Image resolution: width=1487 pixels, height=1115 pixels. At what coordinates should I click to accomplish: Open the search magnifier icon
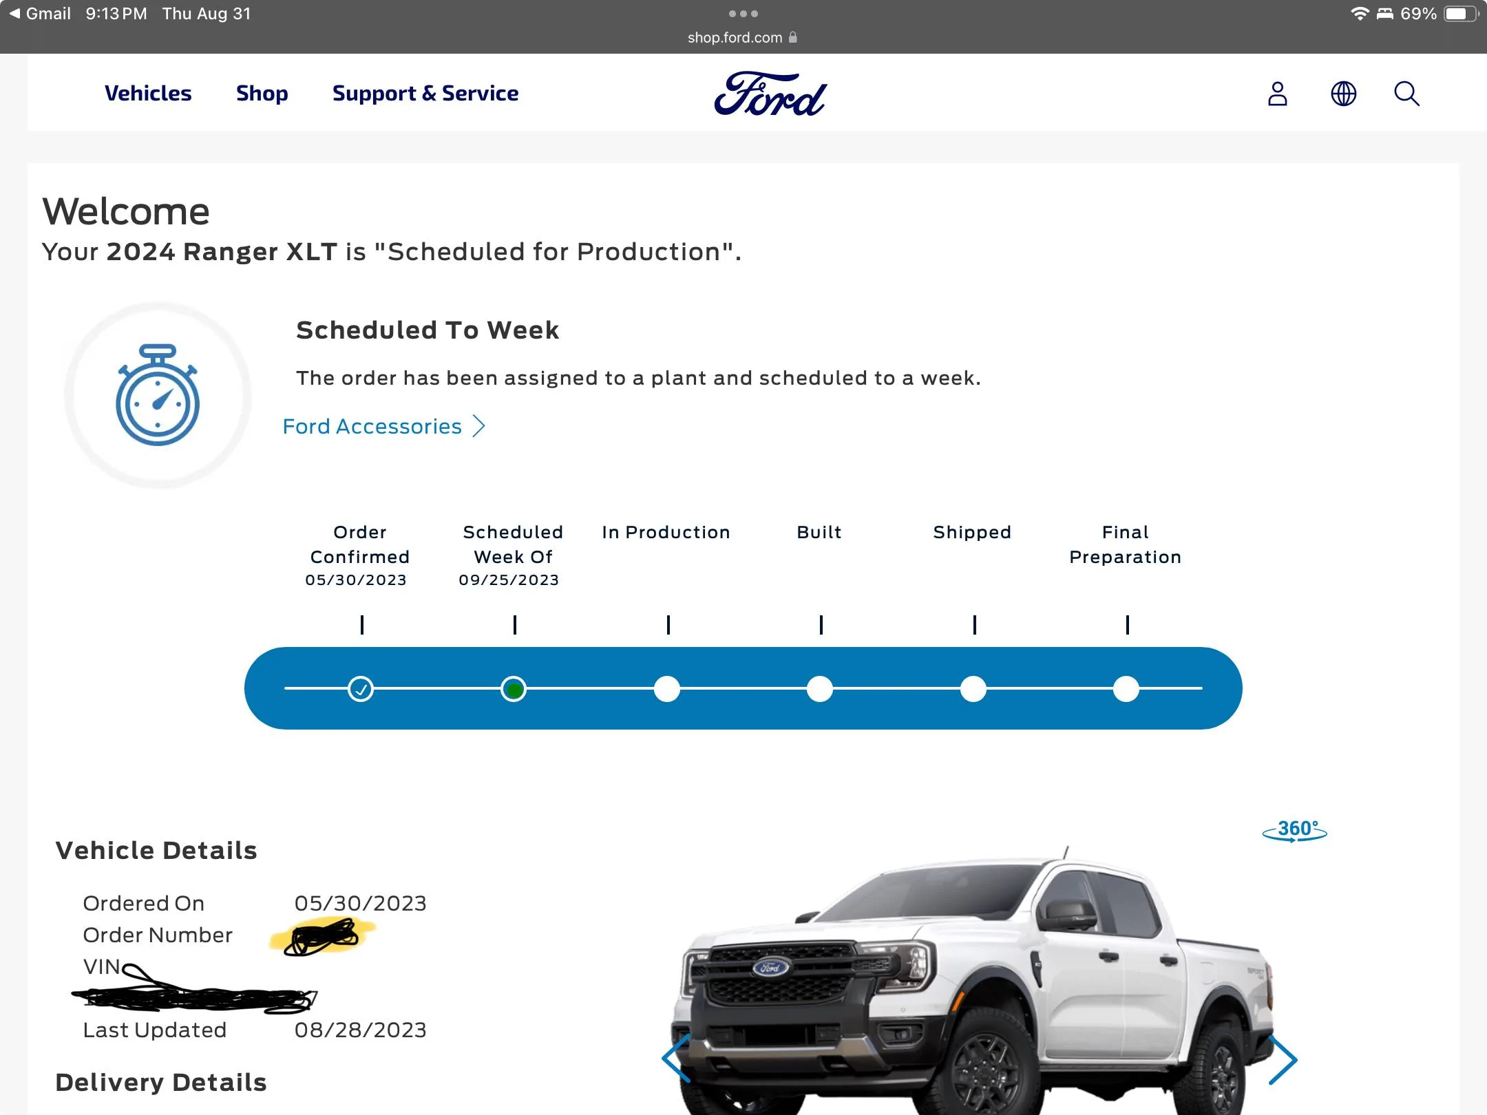[x=1406, y=94]
